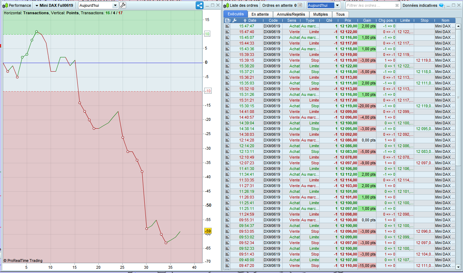Open order details icon for 15:38:20 row
Image resolution: width=463 pixels, height=273 pixels.
pos(227,66)
